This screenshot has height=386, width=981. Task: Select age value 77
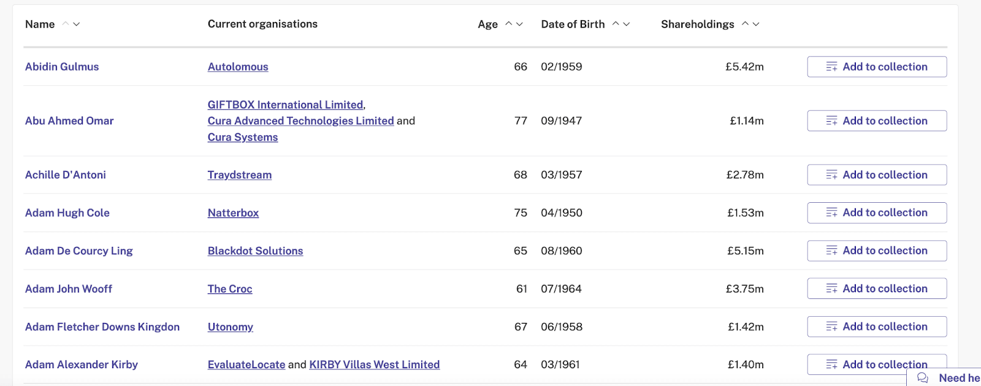point(521,121)
